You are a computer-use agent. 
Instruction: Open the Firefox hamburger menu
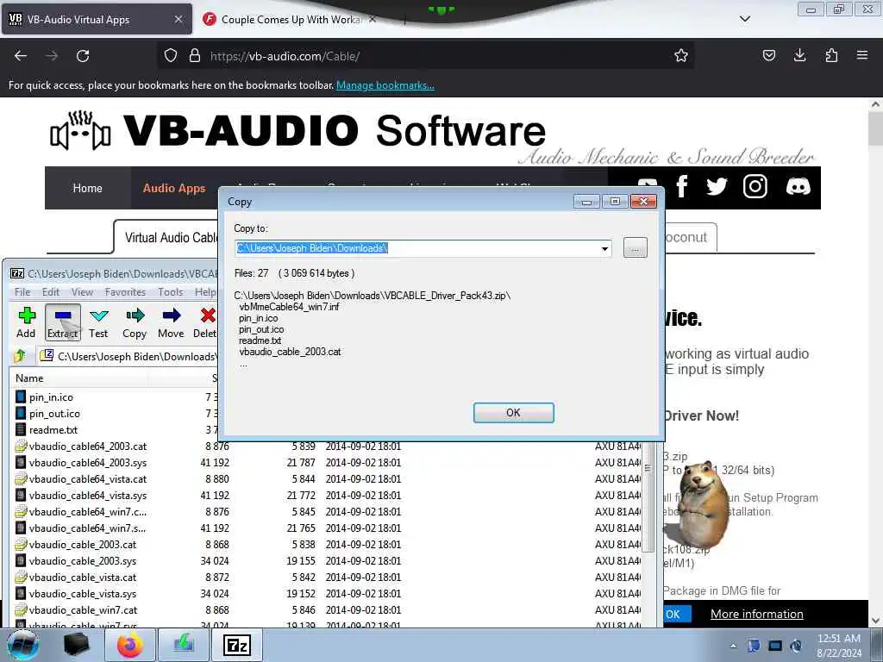(862, 55)
